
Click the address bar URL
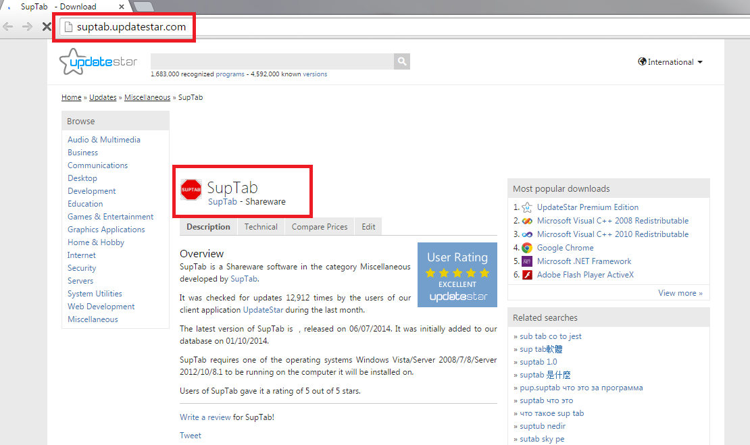tap(131, 27)
